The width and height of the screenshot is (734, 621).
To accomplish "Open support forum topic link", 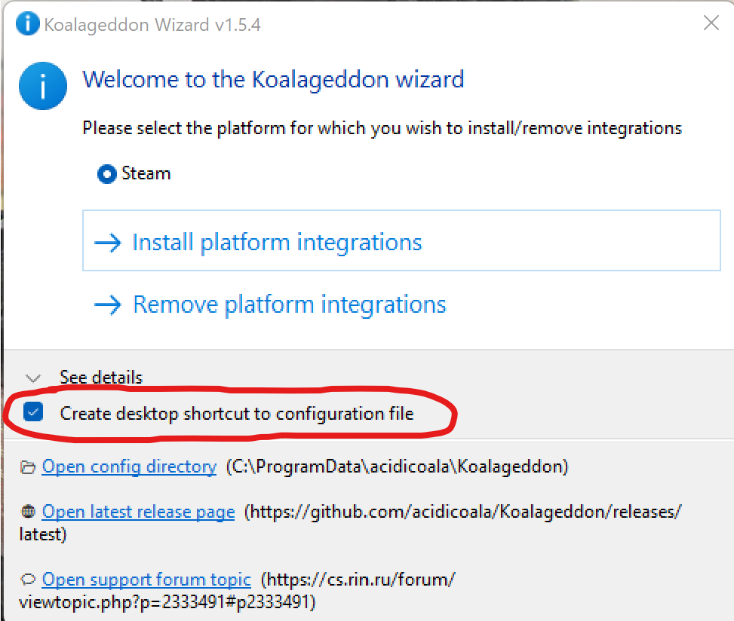I will pos(146,580).
